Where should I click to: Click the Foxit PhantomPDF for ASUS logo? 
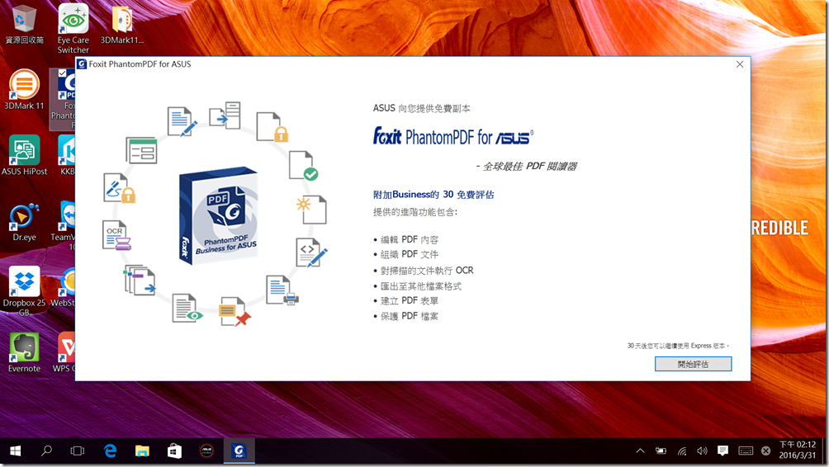[453, 136]
